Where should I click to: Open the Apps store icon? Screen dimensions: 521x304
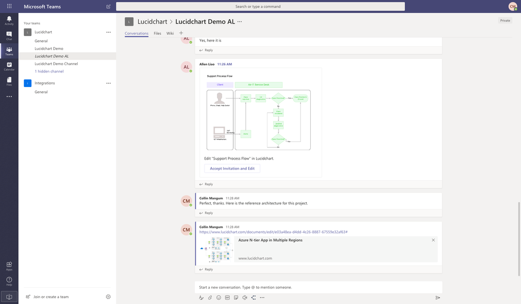(9, 266)
